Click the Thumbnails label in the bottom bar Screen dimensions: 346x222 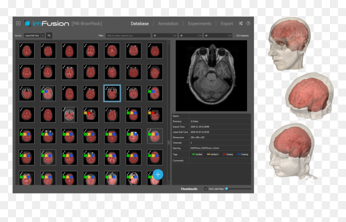(x=189, y=189)
